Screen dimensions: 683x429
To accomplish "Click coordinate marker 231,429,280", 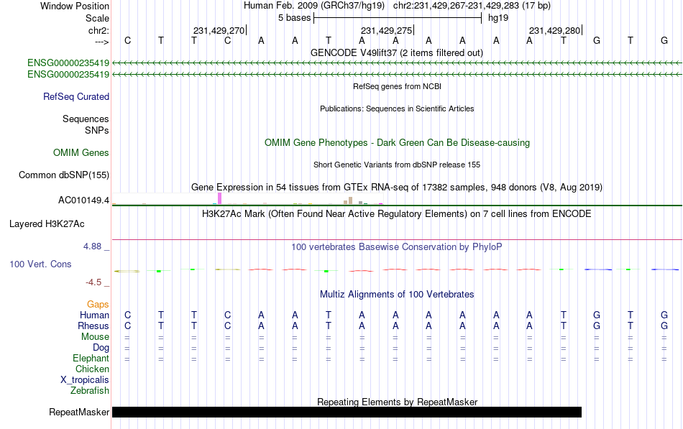I will (554, 30).
